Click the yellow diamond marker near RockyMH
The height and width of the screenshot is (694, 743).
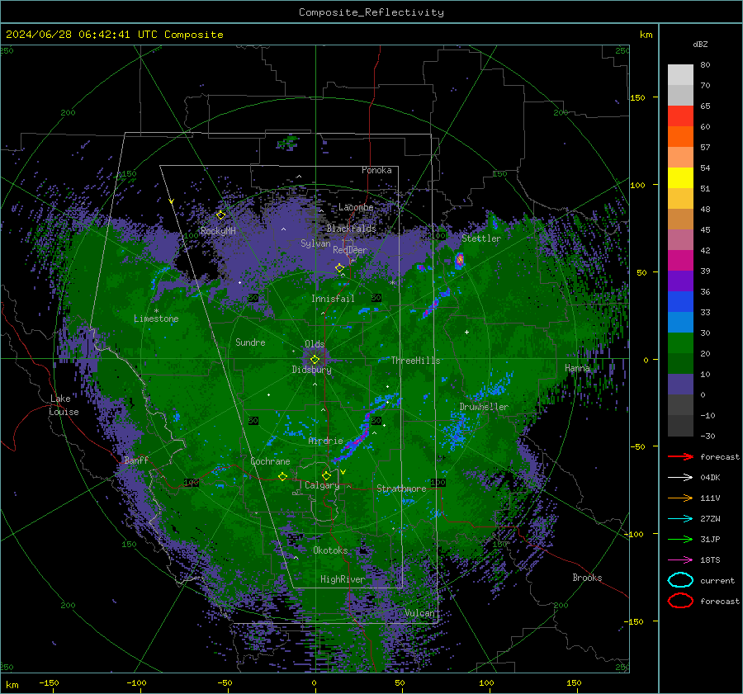pyautogui.click(x=220, y=215)
